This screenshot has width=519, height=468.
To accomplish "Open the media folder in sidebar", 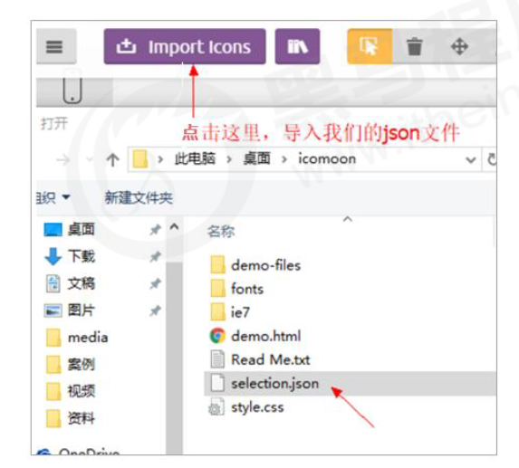I will 88,338.
